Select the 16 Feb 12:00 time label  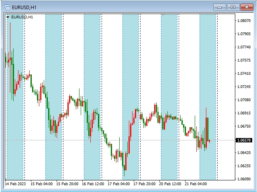click(x=92, y=184)
